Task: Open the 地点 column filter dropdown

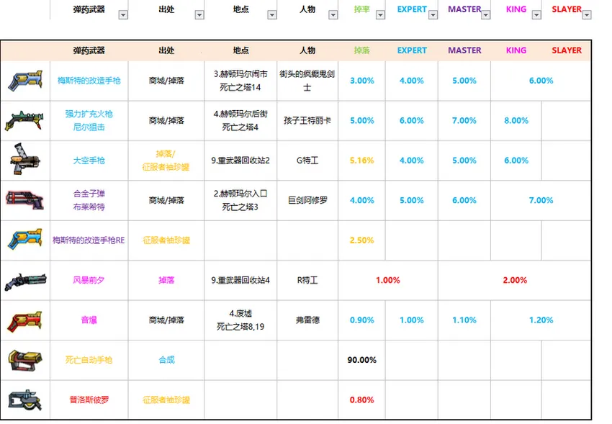Action: 271,14
